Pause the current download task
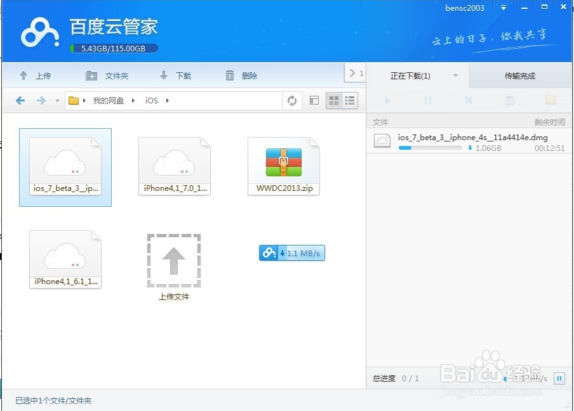 [x=429, y=100]
